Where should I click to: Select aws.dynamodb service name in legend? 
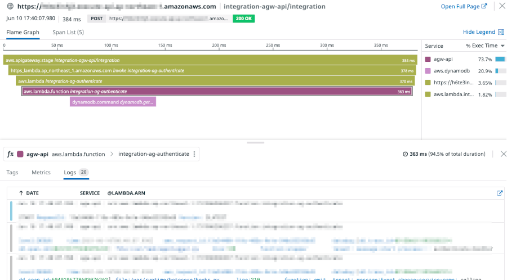pos(452,71)
